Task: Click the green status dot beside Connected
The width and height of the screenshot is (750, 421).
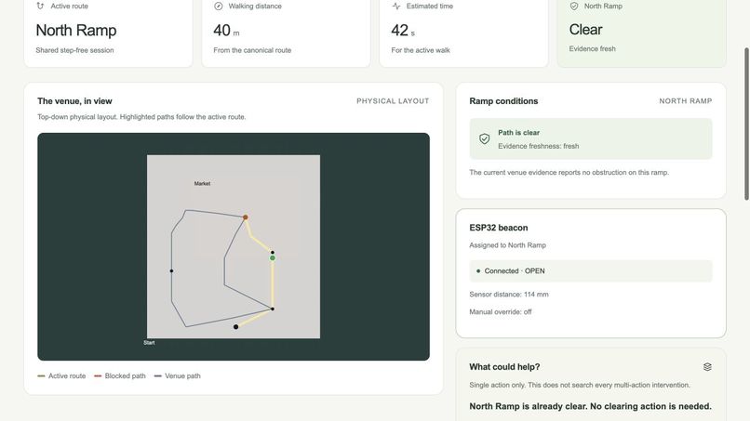Action: [x=478, y=271]
